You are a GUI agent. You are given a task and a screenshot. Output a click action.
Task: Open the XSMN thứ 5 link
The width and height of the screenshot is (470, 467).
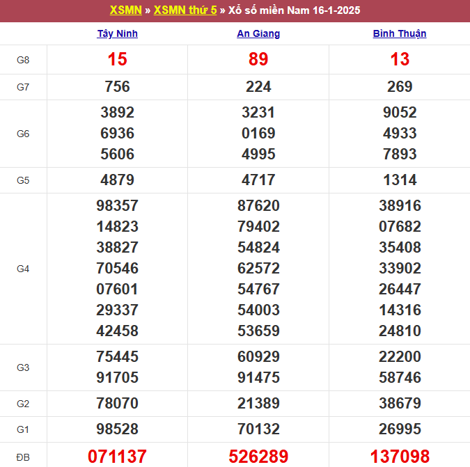185,10
